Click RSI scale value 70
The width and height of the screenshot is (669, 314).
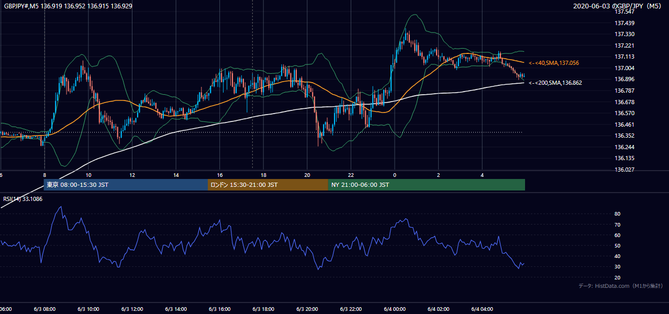pos(617,225)
